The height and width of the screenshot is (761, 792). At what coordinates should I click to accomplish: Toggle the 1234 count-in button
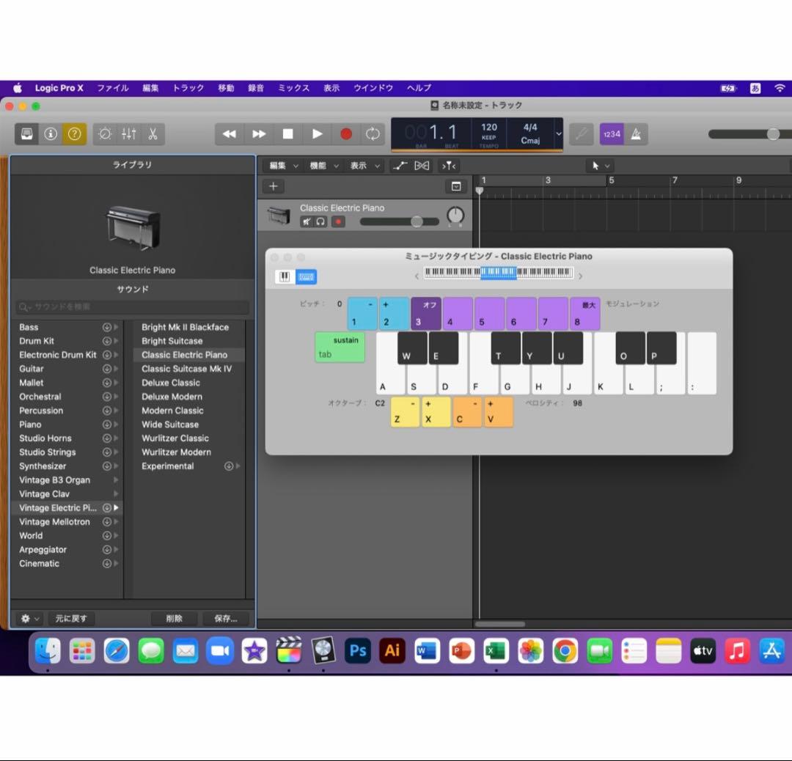(x=611, y=134)
